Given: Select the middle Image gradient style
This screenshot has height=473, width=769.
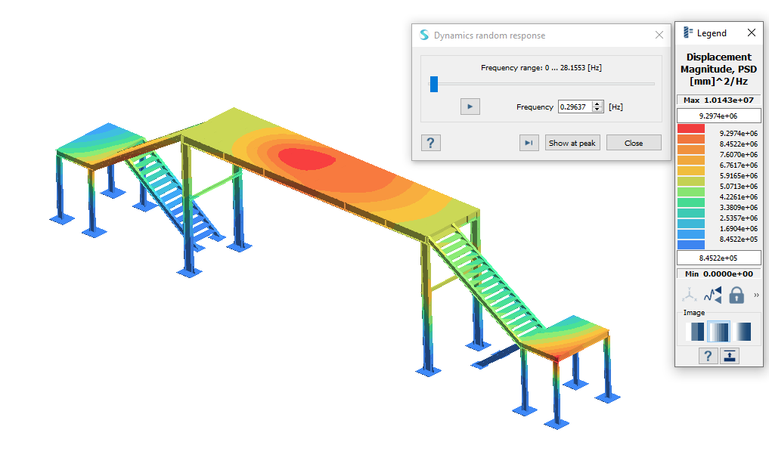Looking at the screenshot, I should click(718, 332).
